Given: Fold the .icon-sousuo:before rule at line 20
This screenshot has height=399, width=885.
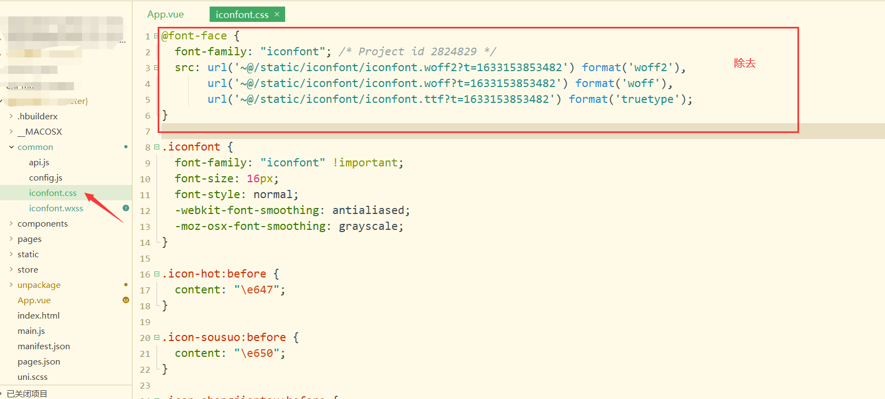Looking at the screenshot, I should point(157,338).
